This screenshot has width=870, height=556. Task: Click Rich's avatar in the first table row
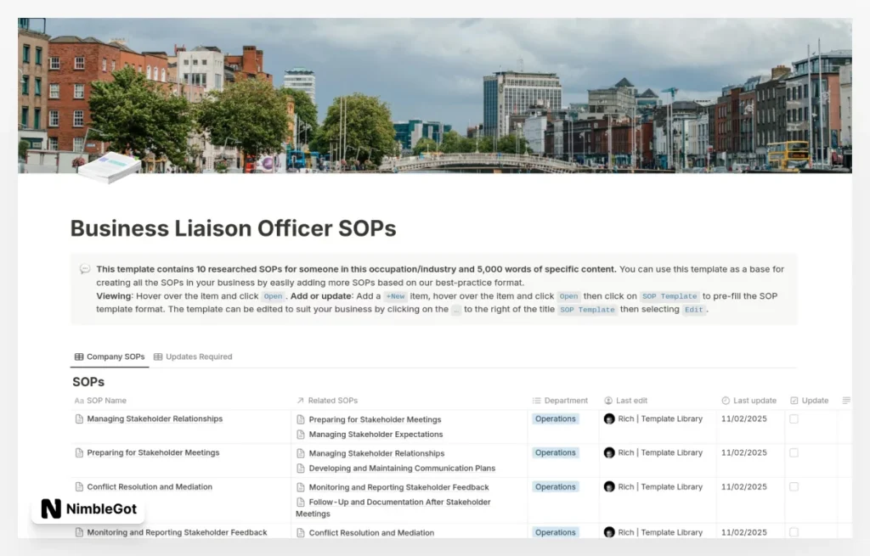point(609,418)
